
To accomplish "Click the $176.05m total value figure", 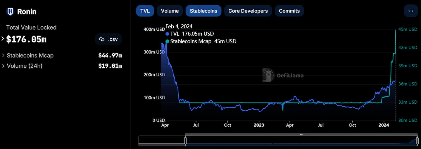I will coord(26,39).
